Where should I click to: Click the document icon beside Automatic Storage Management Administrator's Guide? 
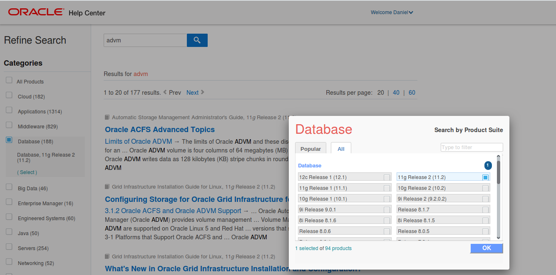107,117
